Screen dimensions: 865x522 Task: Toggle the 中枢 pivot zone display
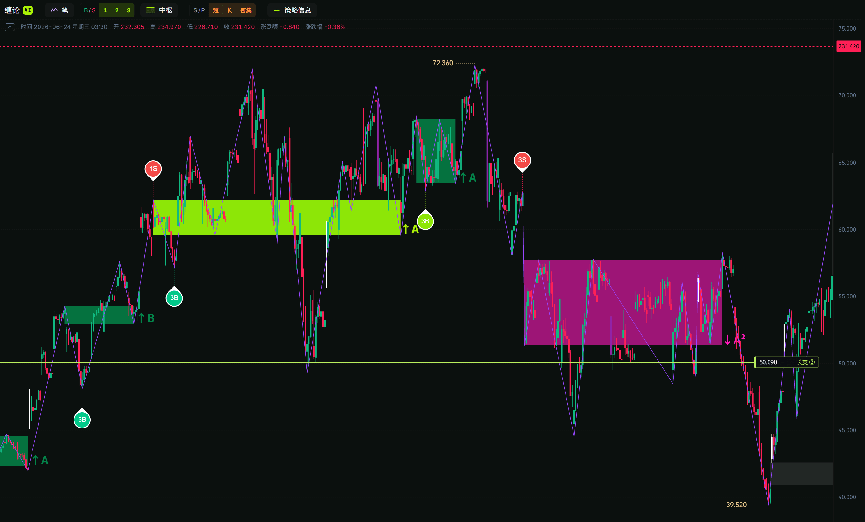159,10
